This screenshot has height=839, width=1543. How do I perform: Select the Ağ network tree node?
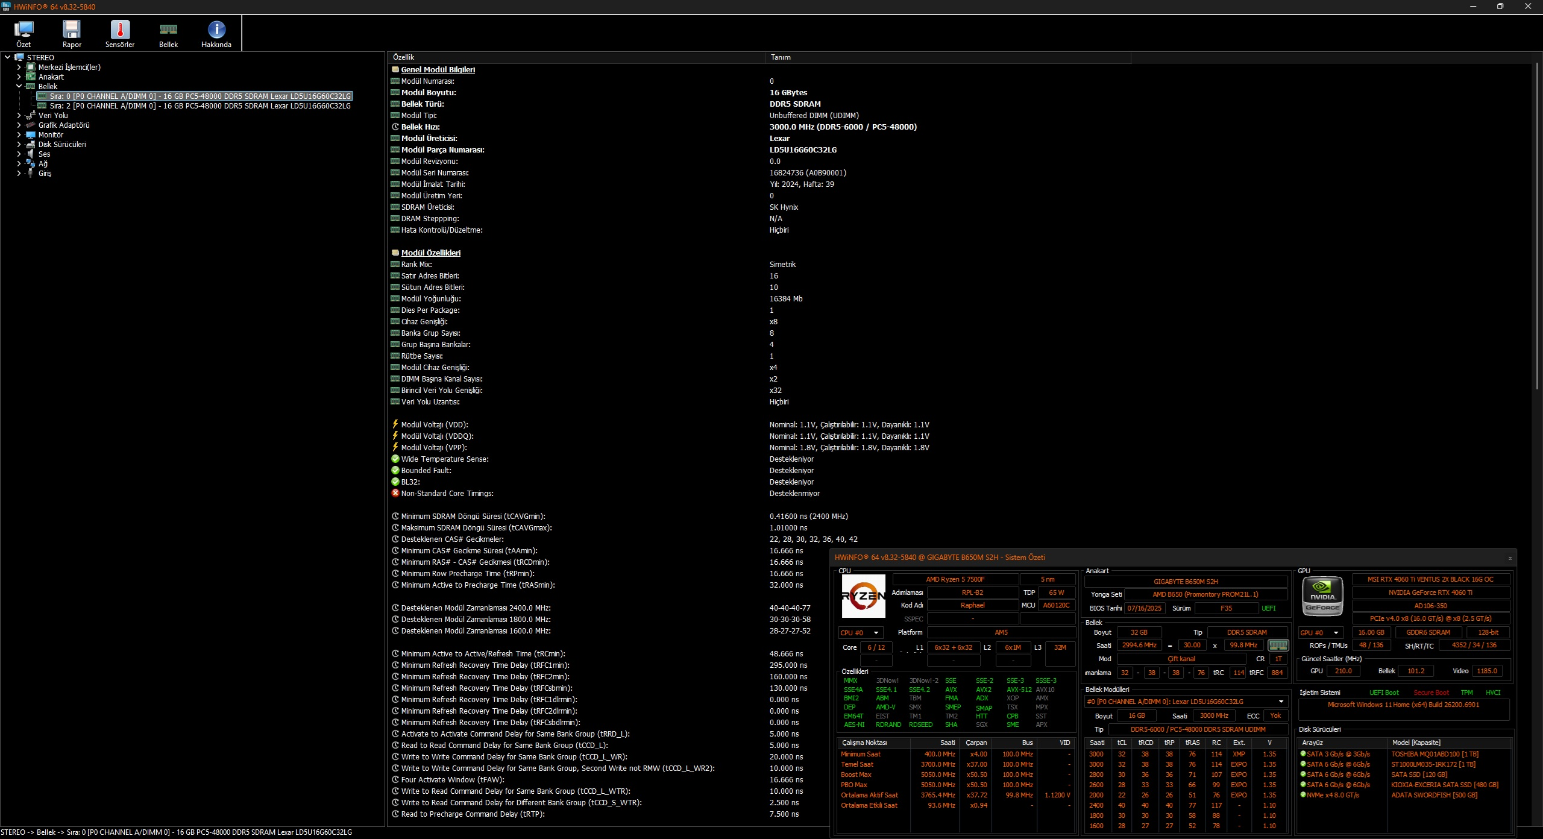pos(43,163)
